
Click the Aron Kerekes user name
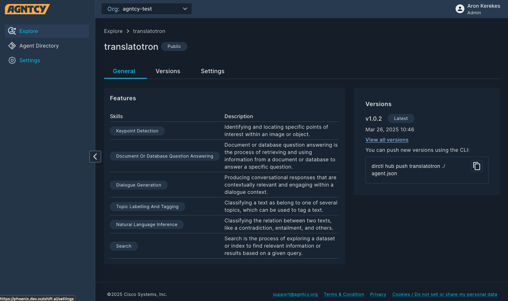[x=484, y=6]
